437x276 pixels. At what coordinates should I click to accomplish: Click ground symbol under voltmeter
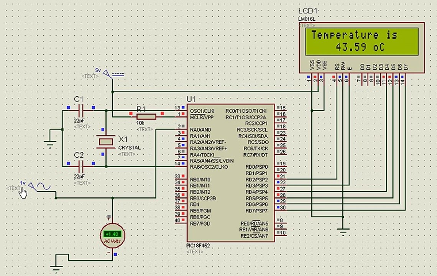pyautogui.click(x=56, y=269)
